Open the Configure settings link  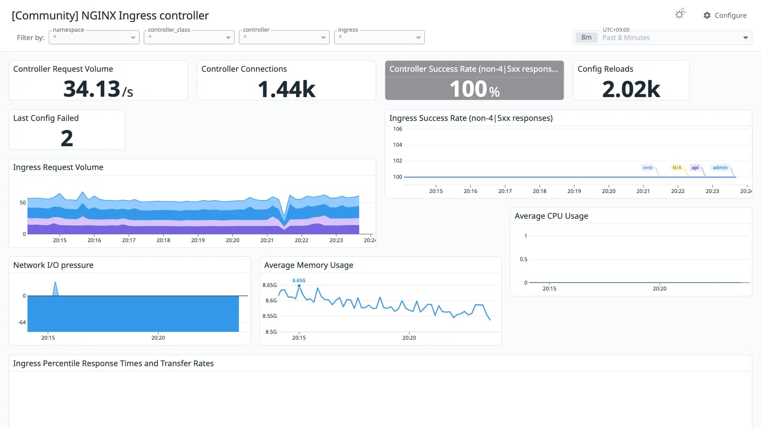click(x=725, y=15)
